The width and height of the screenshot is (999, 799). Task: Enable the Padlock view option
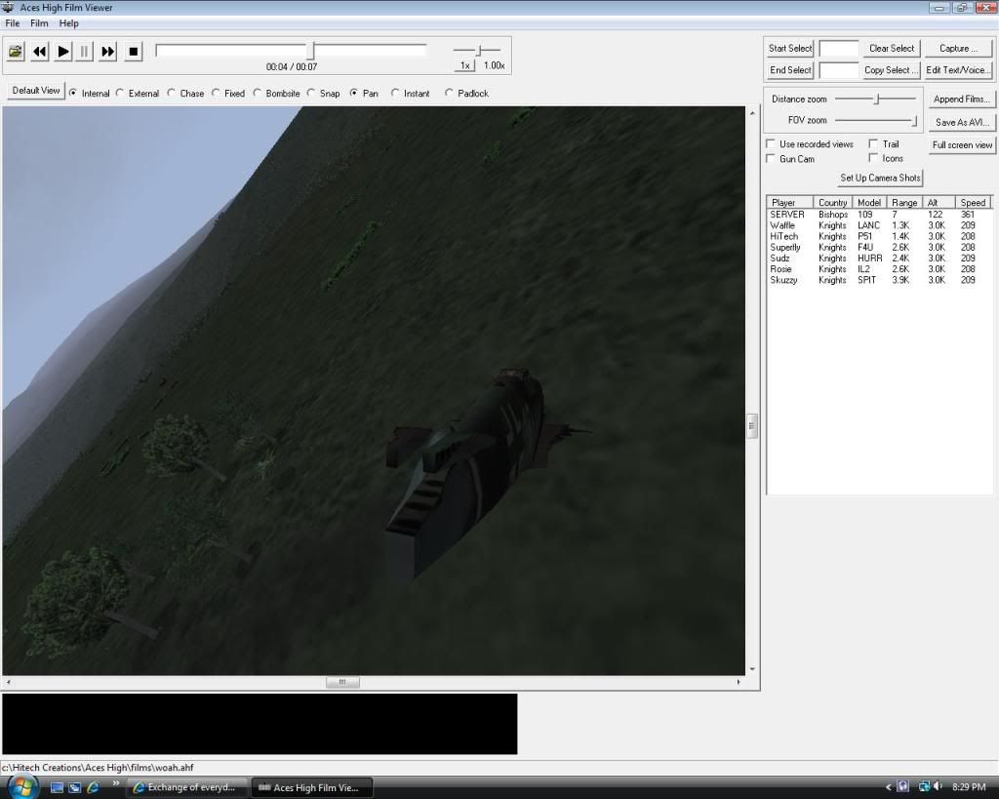[449, 93]
